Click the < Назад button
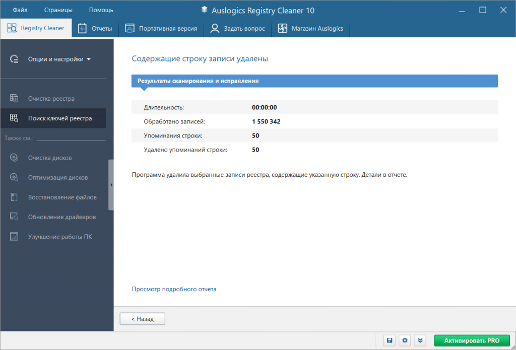The width and height of the screenshot is (516, 350). point(142,318)
